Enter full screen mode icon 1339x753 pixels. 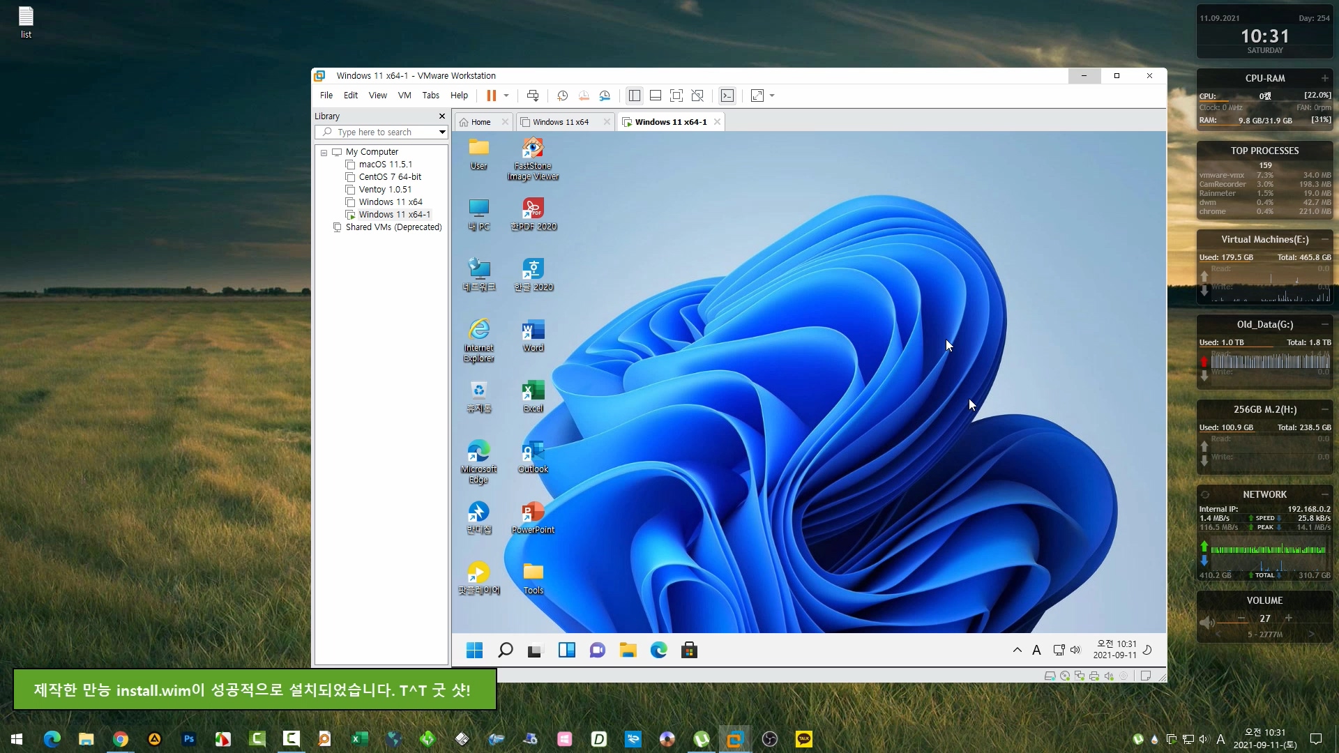click(x=676, y=96)
